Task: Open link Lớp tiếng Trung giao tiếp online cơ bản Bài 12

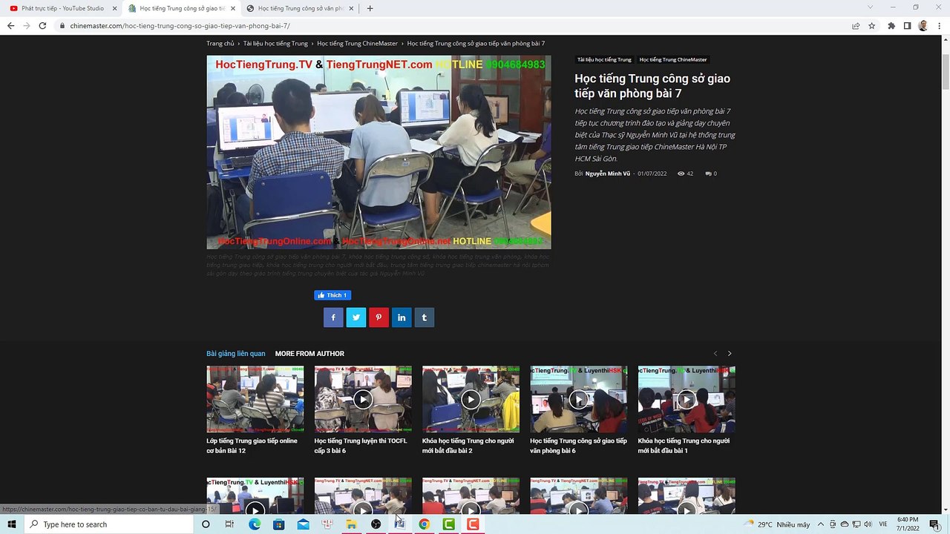Action: [252, 446]
